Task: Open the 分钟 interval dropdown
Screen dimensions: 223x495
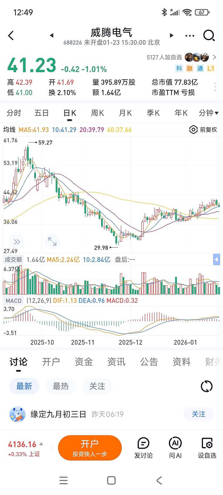Action: 209,113
